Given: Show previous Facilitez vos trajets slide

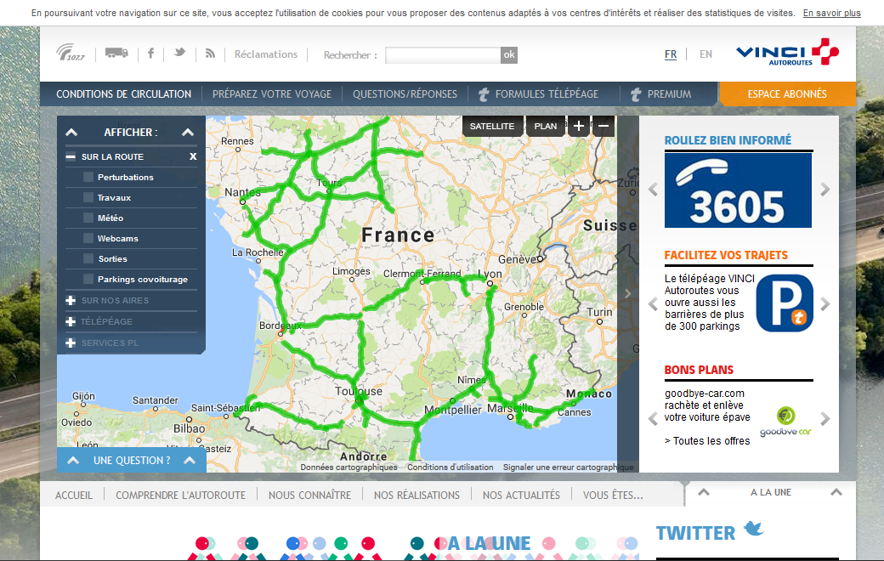Looking at the screenshot, I should point(653,304).
